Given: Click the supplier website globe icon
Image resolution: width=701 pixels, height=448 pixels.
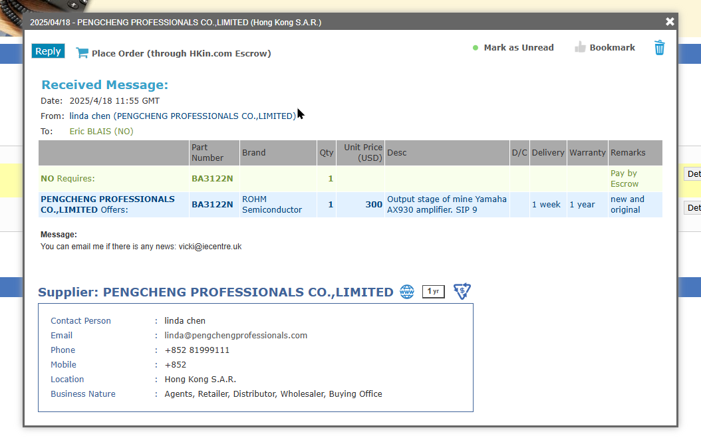Looking at the screenshot, I should [x=407, y=292].
